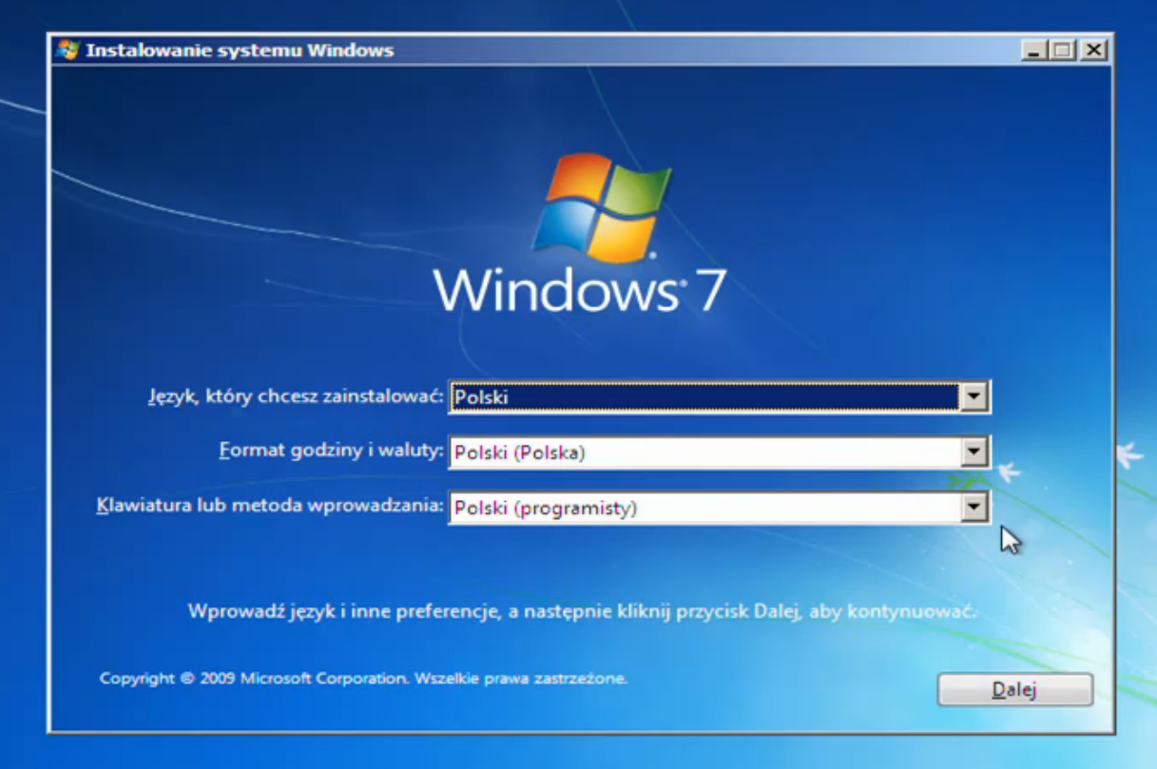Click label 'Format godziny i waluty:'
The height and width of the screenshot is (769, 1157).
pyautogui.click(x=332, y=451)
